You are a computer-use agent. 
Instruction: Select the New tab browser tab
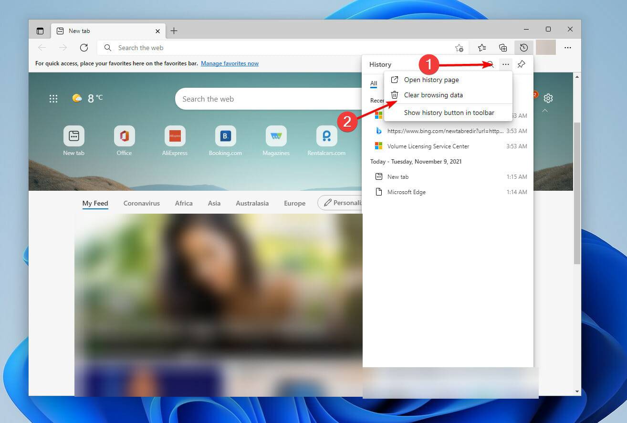108,31
